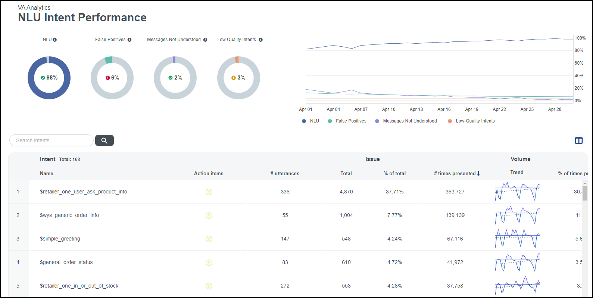This screenshot has width=593, height=298.
Task: Sort table by # utterances header
Action: 285,174
